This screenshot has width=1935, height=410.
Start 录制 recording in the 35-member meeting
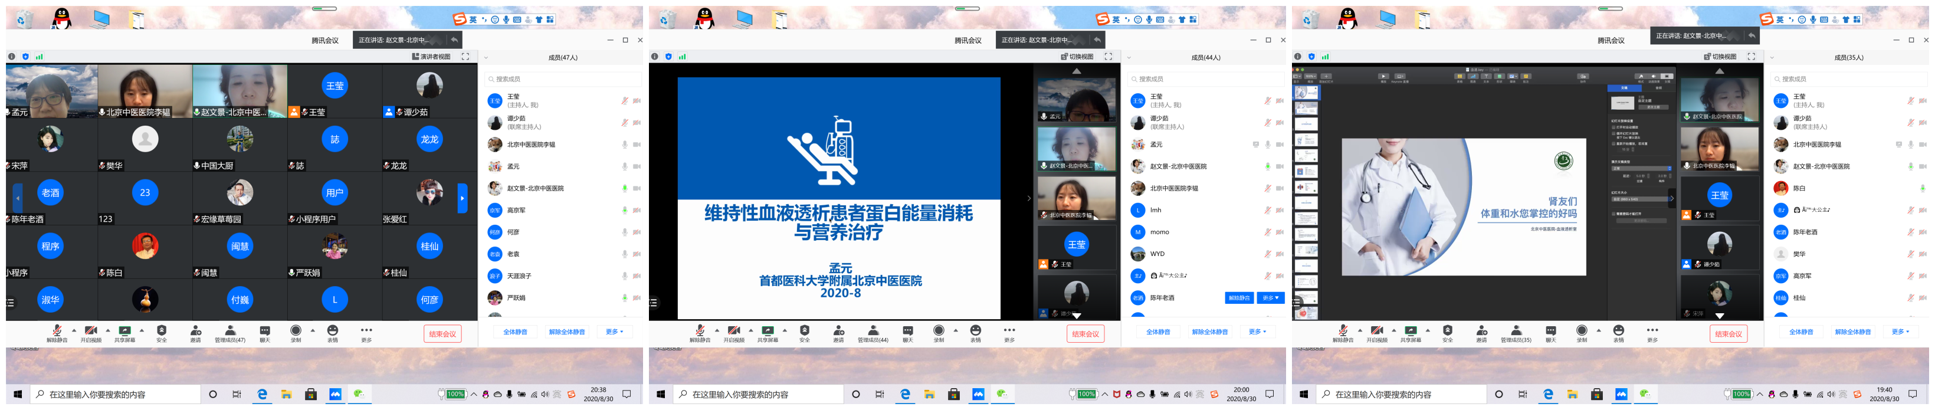click(x=1581, y=331)
